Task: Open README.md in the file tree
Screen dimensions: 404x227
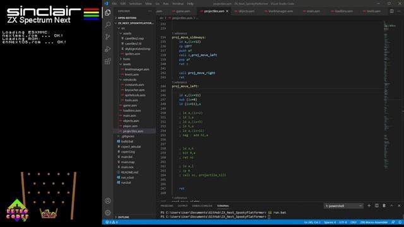Action: pos(129,172)
